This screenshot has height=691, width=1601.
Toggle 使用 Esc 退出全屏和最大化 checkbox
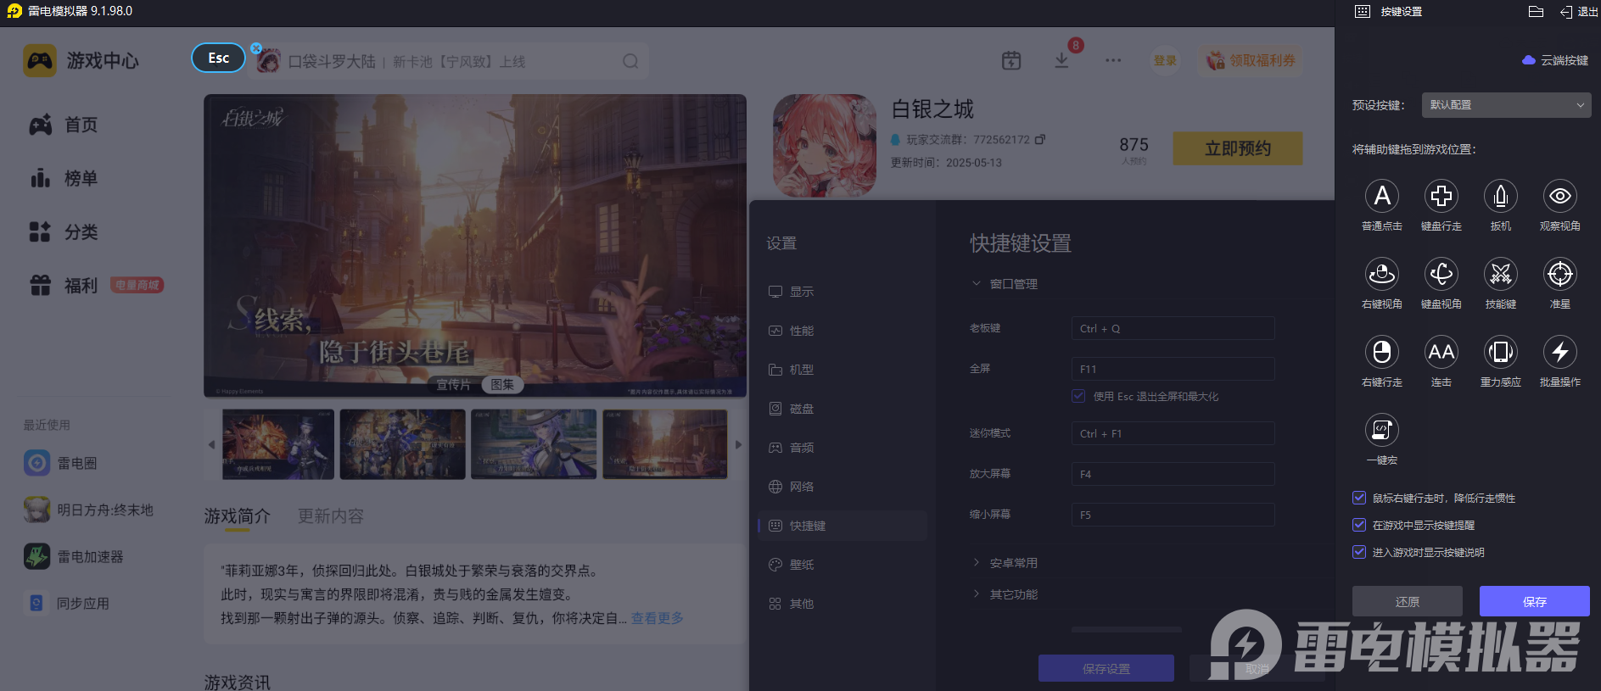click(x=1078, y=396)
